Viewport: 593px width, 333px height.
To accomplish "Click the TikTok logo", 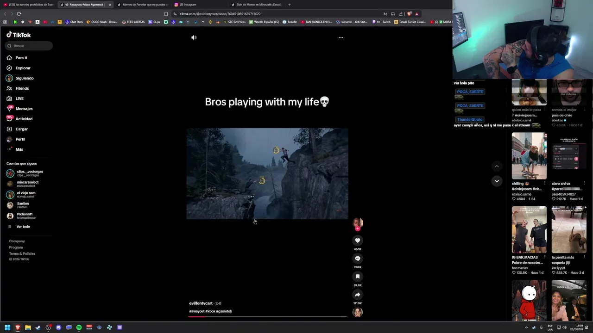I will tap(19, 35).
